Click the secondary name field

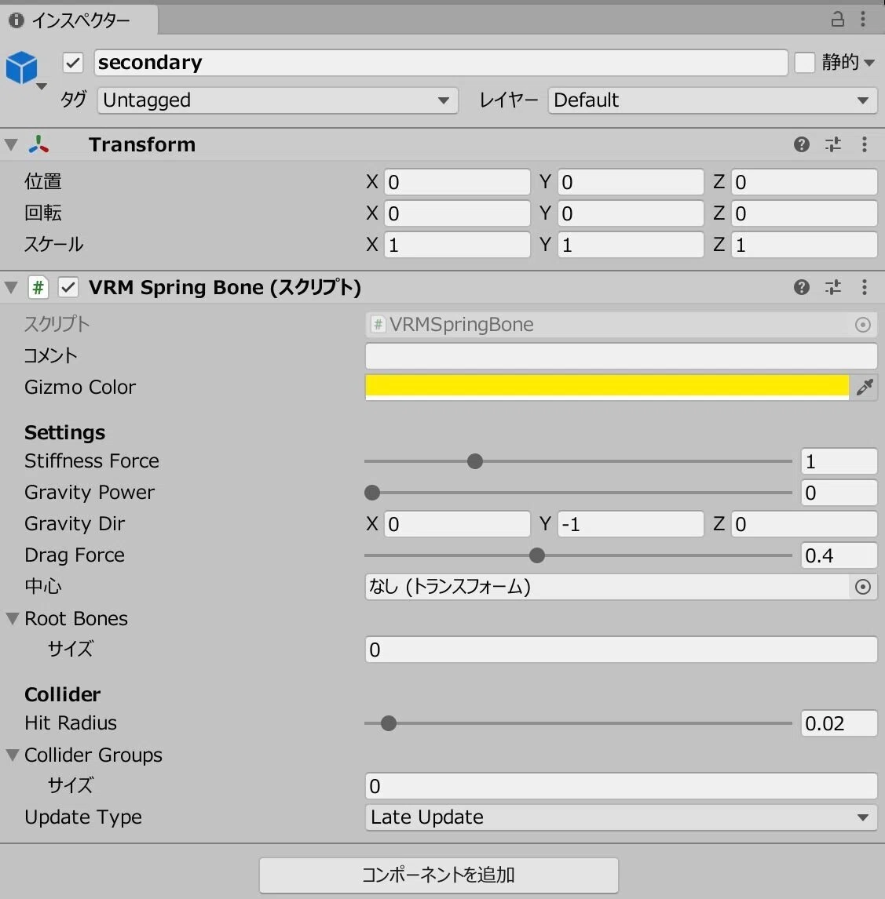(441, 63)
